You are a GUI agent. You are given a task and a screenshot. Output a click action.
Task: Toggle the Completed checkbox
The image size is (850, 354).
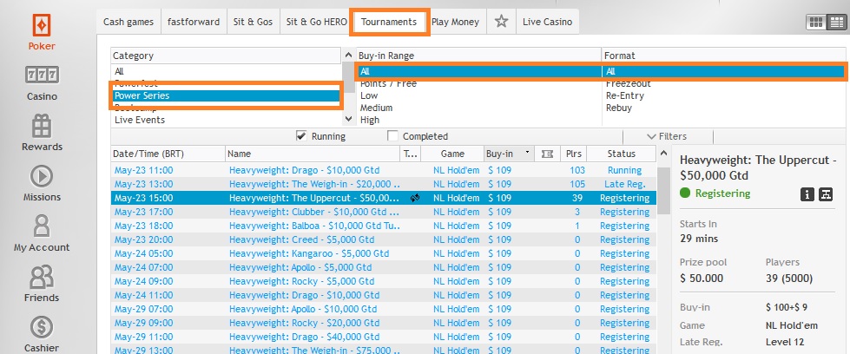[x=392, y=136]
